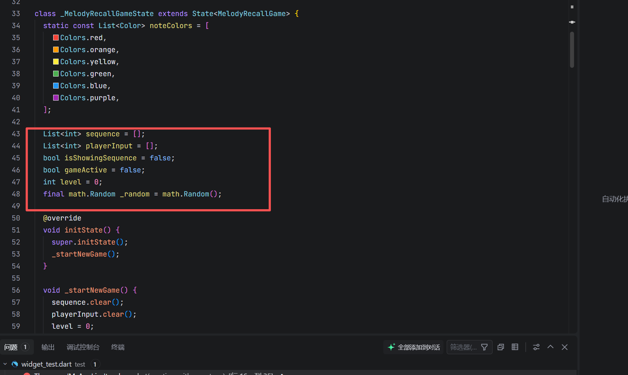Maximize the panel with the chevron-up icon
This screenshot has width=628, height=375.
pos(550,347)
